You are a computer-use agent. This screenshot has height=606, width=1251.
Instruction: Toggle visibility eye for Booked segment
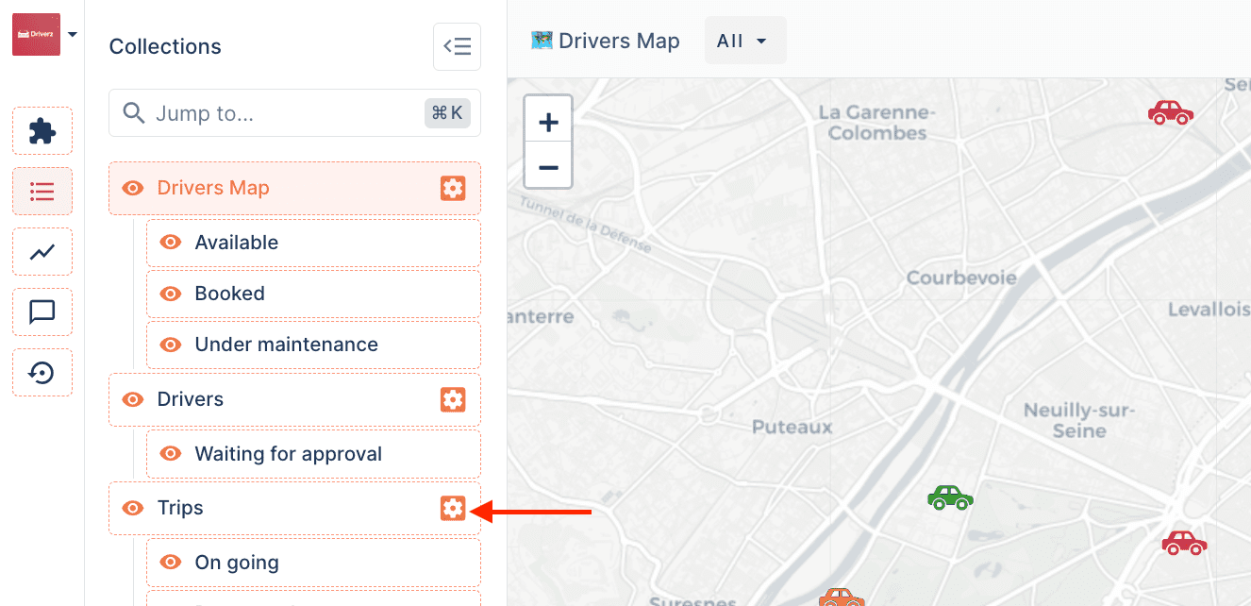(x=171, y=294)
